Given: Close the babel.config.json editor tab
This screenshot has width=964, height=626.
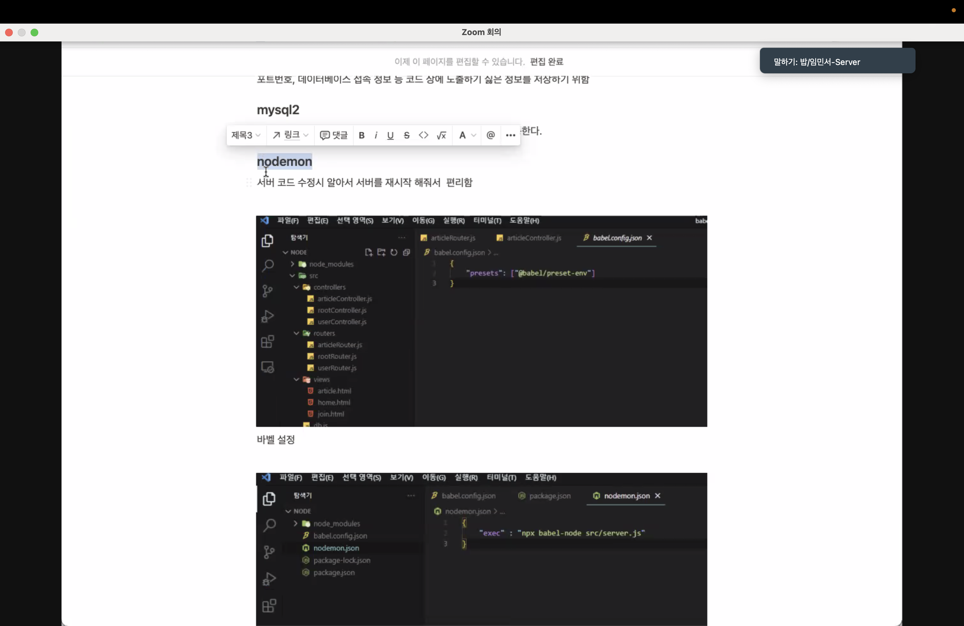Looking at the screenshot, I should [649, 238].
